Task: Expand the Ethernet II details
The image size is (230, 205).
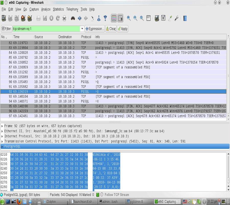Action: click(2, 131)
